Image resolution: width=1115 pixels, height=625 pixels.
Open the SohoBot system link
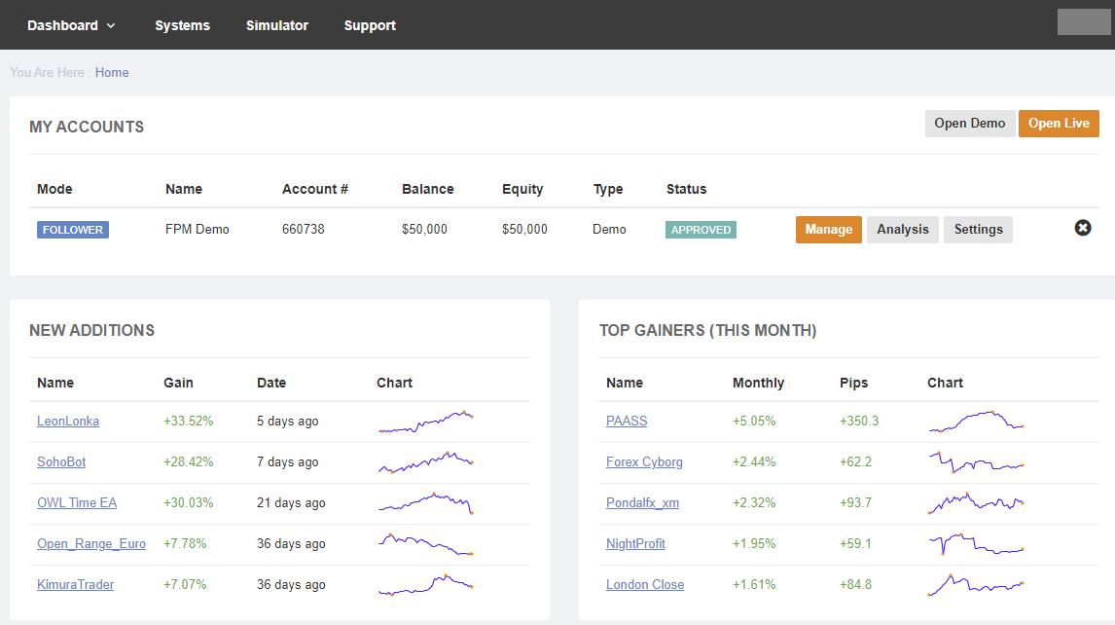61,462
